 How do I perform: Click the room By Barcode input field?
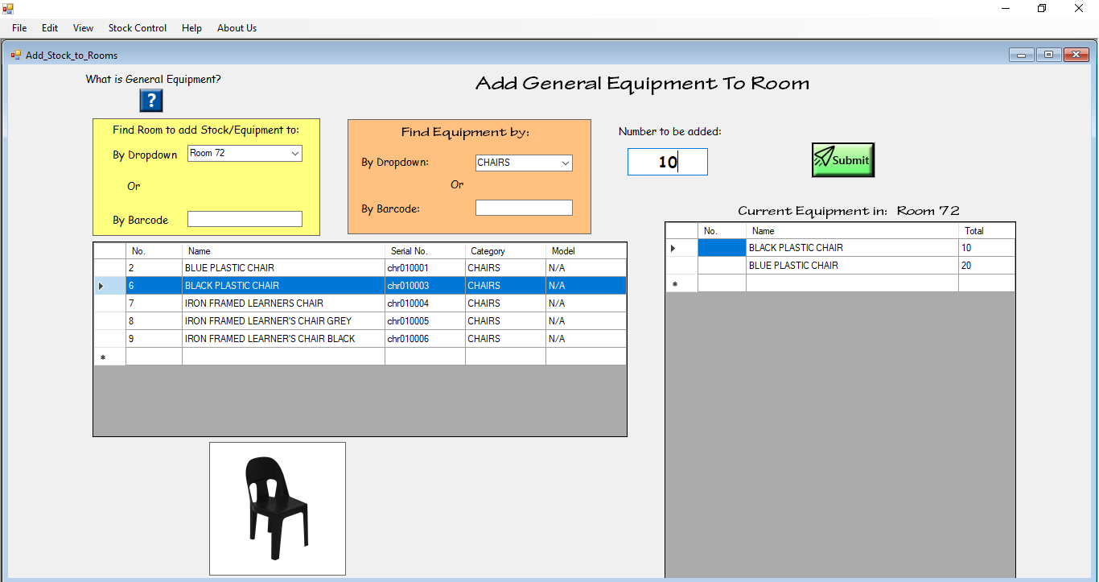(245, 219)
